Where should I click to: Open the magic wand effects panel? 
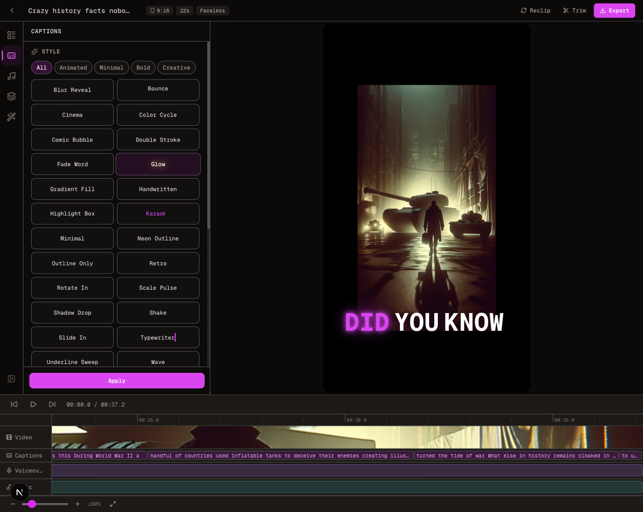[11, 117]
